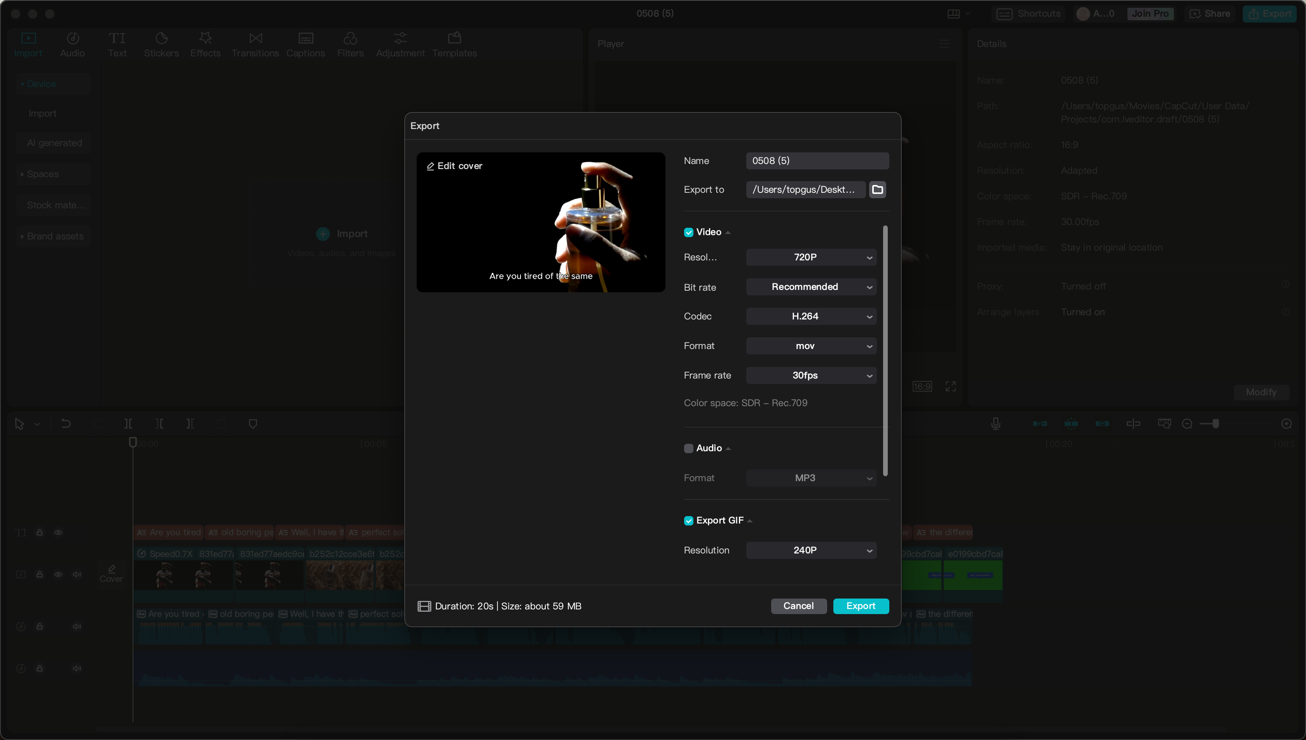Switch to the Transitions tab
This screenshot has height=740, width=1306.
coord(255,44)
